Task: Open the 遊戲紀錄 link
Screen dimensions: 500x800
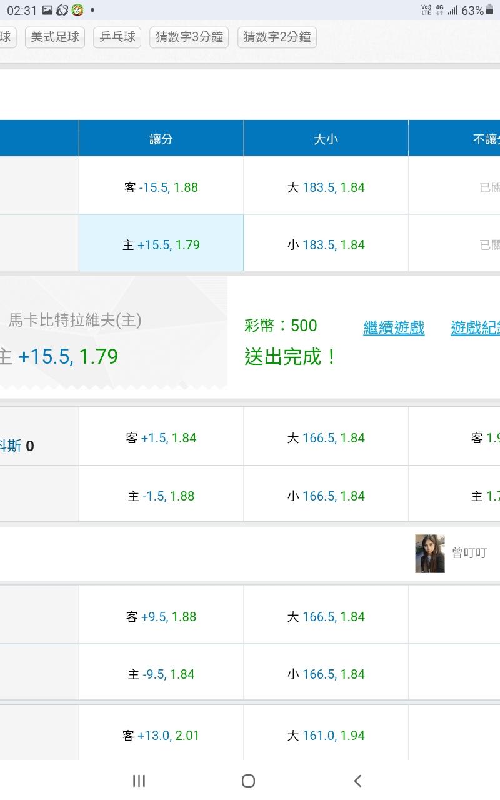Action: [476, 327]
